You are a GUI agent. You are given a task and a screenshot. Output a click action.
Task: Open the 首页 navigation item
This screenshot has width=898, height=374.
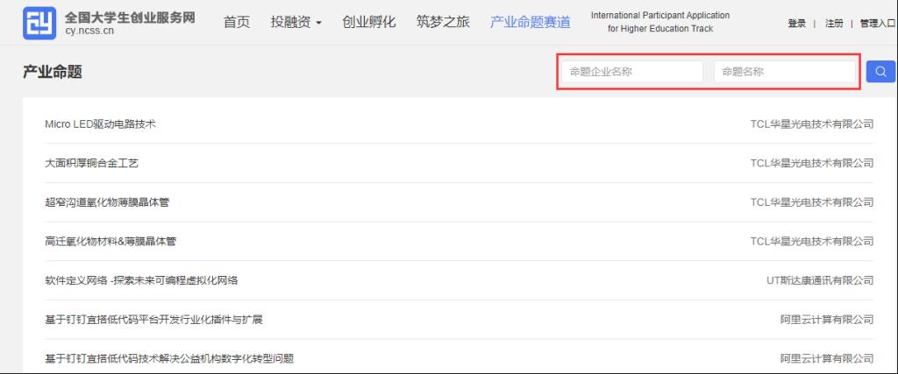point(237,22)
